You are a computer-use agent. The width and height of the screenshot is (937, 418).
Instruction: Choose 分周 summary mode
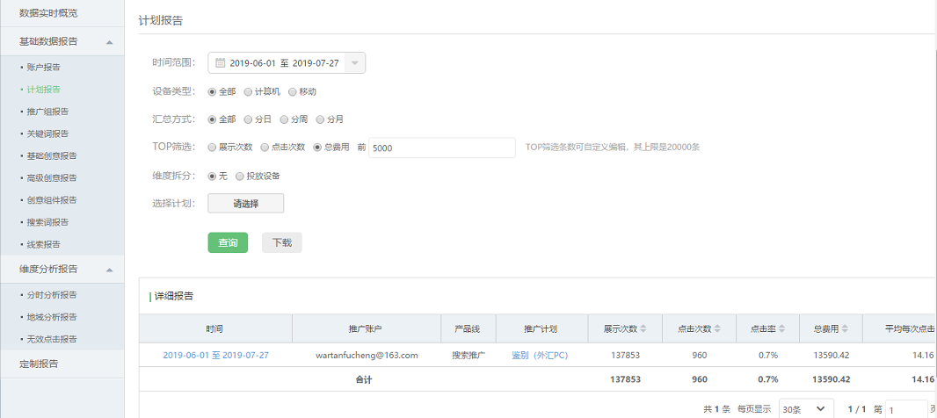tap(284, 119)
